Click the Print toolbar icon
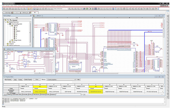Image resolution: width=172 pixels, height=109 pixels. 37,9
